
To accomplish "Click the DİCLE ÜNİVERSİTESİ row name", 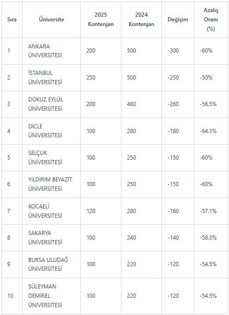I will [45, 131].
